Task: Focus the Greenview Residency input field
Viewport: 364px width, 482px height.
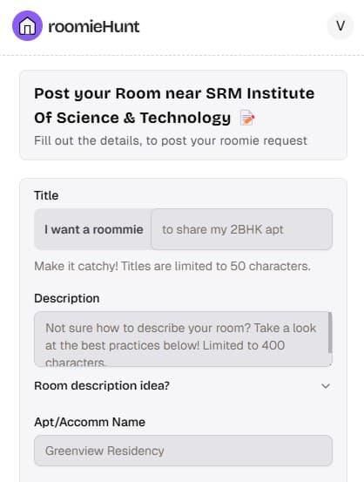Action: [183, 451]
